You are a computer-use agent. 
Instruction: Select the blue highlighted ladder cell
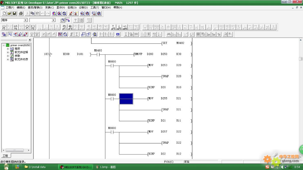(x=126, y=99)
